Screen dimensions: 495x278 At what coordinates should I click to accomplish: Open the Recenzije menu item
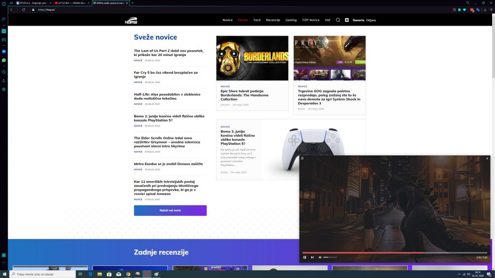(x=273, y=20)
